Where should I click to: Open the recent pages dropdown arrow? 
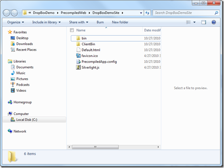click(20, 13)
